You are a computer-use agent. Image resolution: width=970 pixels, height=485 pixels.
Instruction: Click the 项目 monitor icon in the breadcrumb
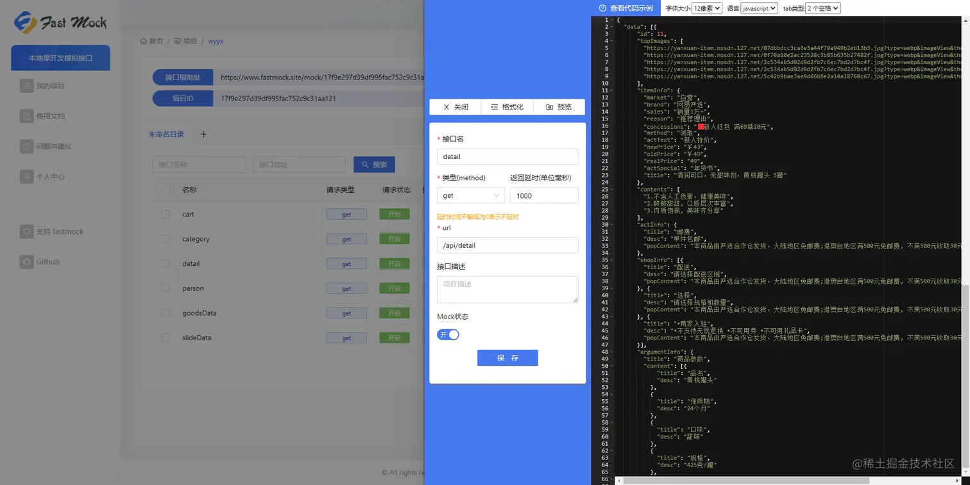[177, 41]
